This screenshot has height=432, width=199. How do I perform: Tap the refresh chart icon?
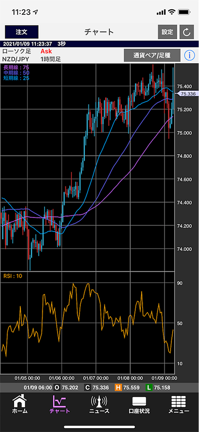186,32
